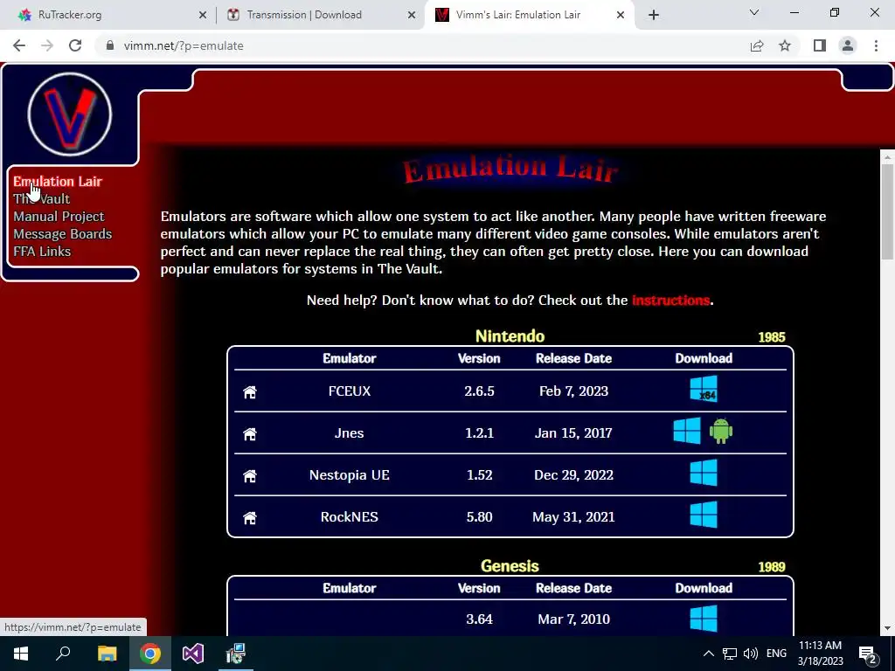Click the Jnes emulator name
The height and width of the screenshot is (671, 895).
tap(350, 433)
